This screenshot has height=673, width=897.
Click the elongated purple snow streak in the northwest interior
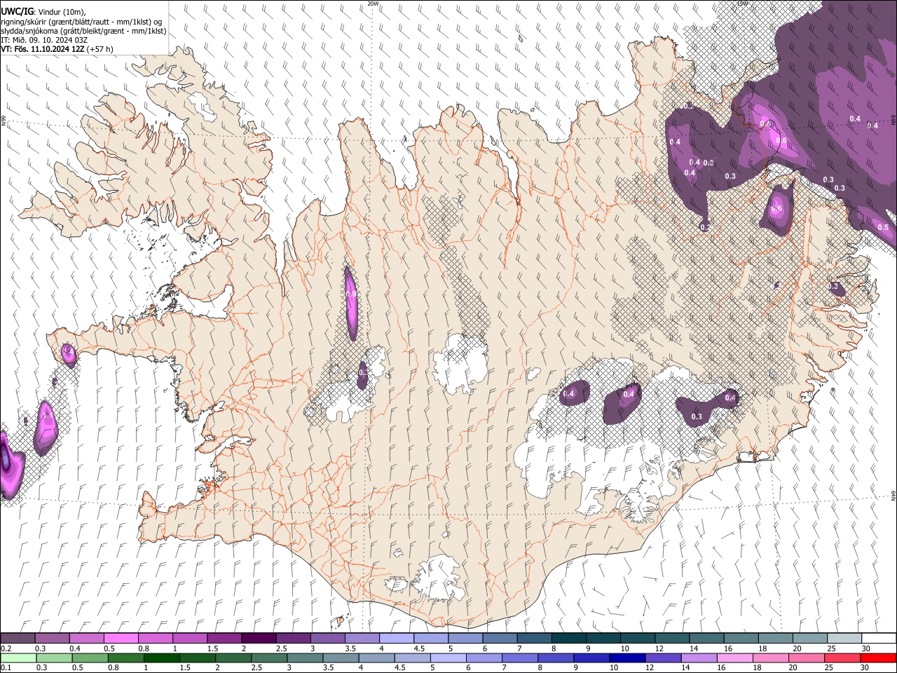tap(352, 303)
